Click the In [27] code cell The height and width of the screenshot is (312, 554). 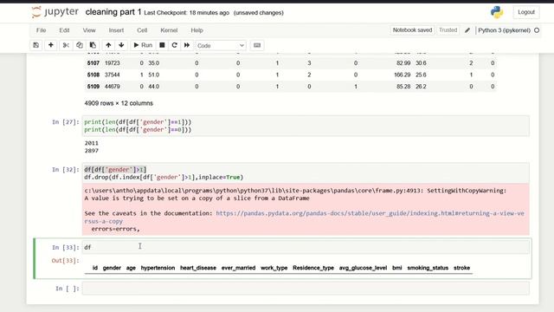click(306, 126)
